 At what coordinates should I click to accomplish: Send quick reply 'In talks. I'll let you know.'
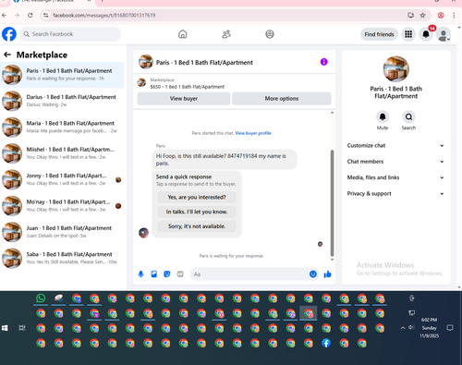coord(197,212)
